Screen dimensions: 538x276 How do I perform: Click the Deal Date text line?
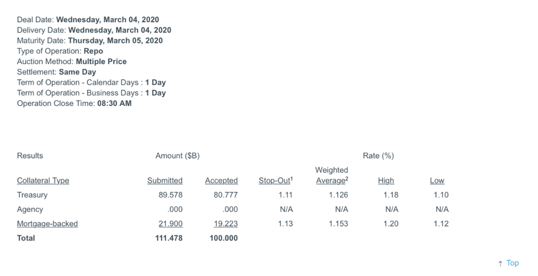(88, 19)
